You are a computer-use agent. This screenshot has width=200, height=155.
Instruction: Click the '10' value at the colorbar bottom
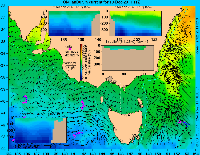85,78
